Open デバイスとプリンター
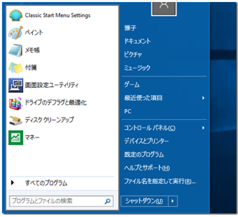 pyautogui.click(x=146, y=141)
